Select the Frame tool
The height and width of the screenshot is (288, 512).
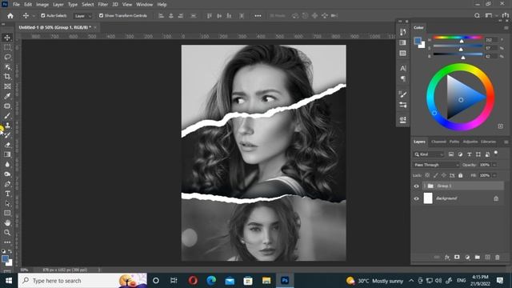pyautogui.click(x=7, y=86)
